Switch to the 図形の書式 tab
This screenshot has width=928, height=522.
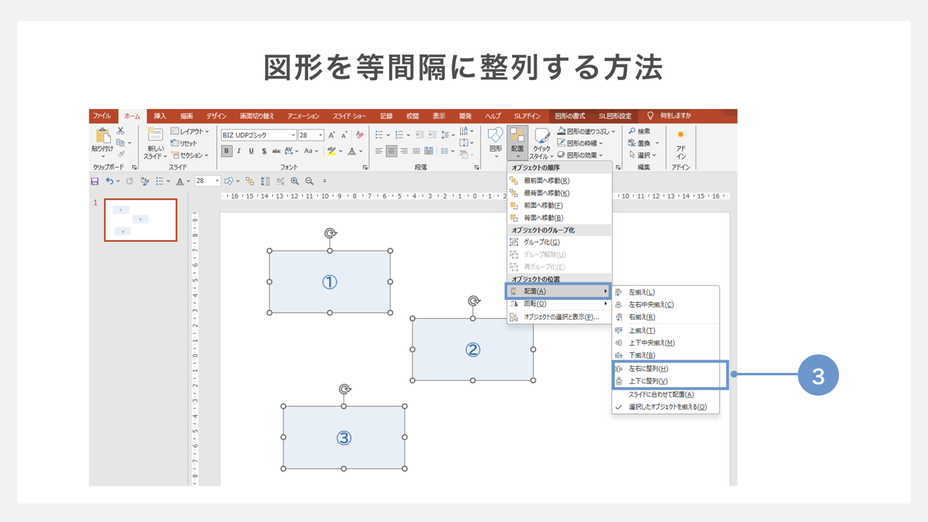point(570,116)
